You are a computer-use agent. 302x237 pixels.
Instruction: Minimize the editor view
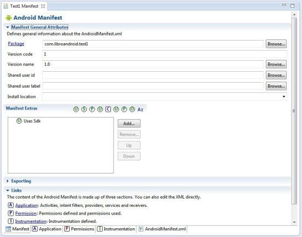[284, 5]
